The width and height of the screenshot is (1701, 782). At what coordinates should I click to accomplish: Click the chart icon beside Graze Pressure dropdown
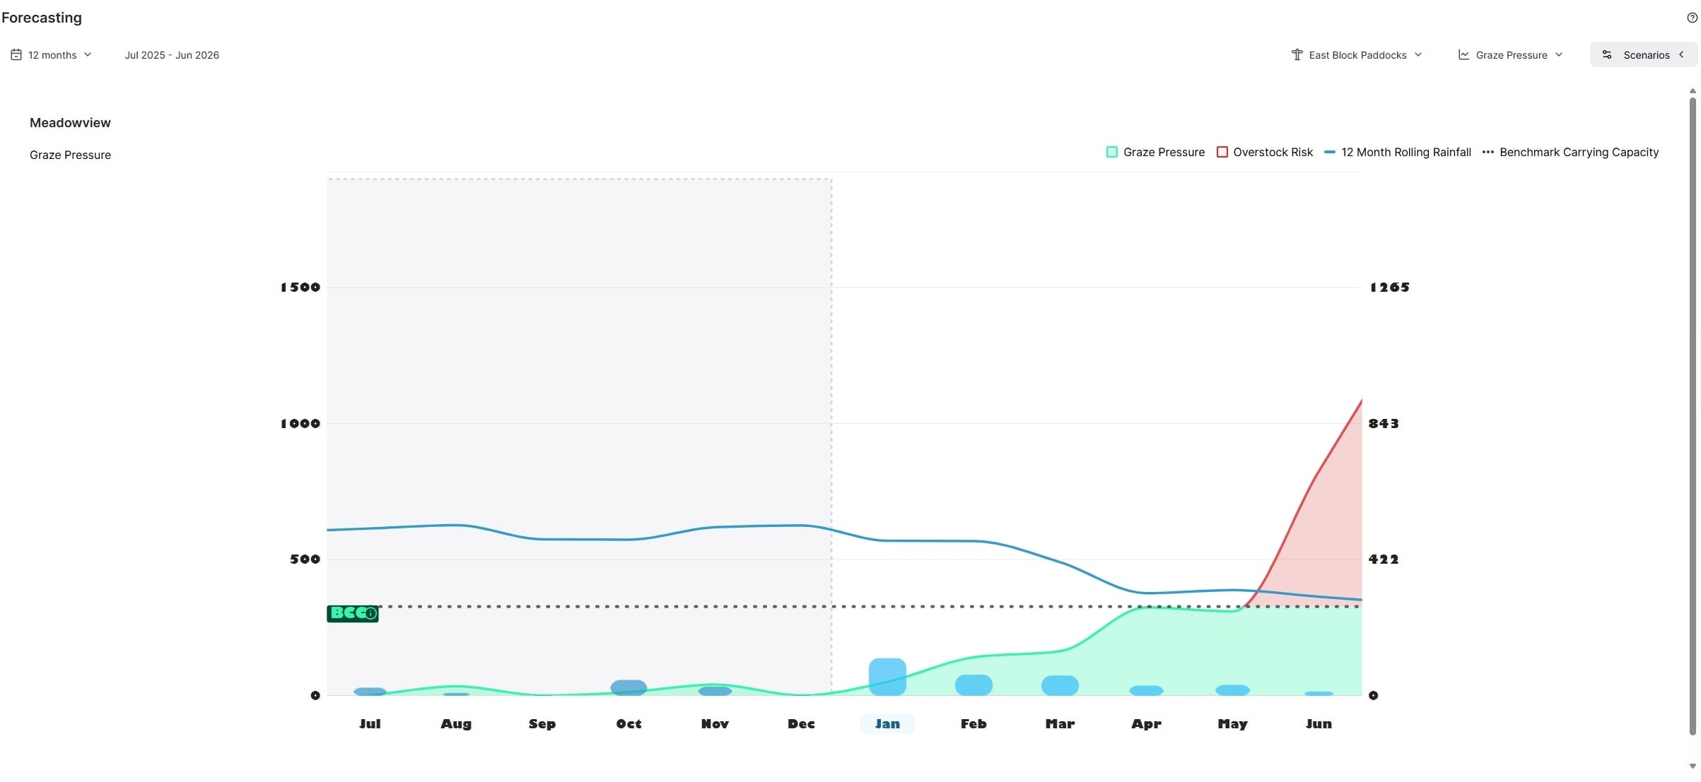coord(1463,54)
